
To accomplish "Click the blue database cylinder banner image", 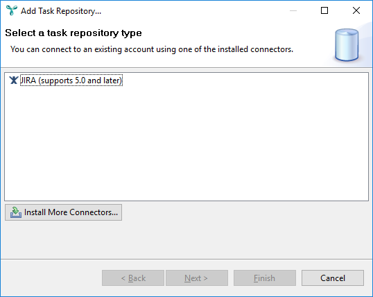I will tap(347, 45).
